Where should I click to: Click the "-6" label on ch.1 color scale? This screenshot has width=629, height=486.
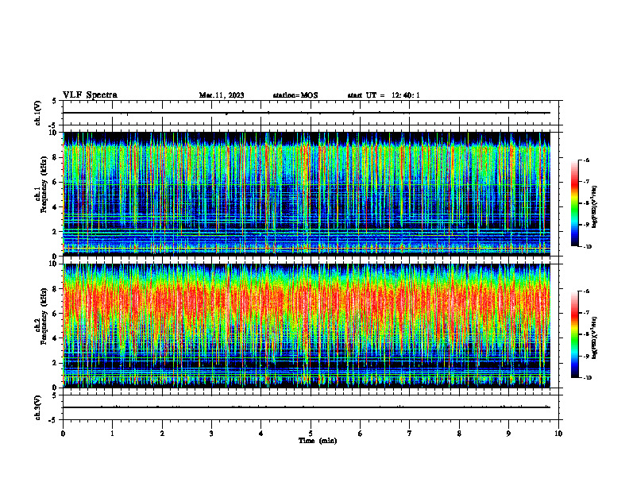[586, 160]
